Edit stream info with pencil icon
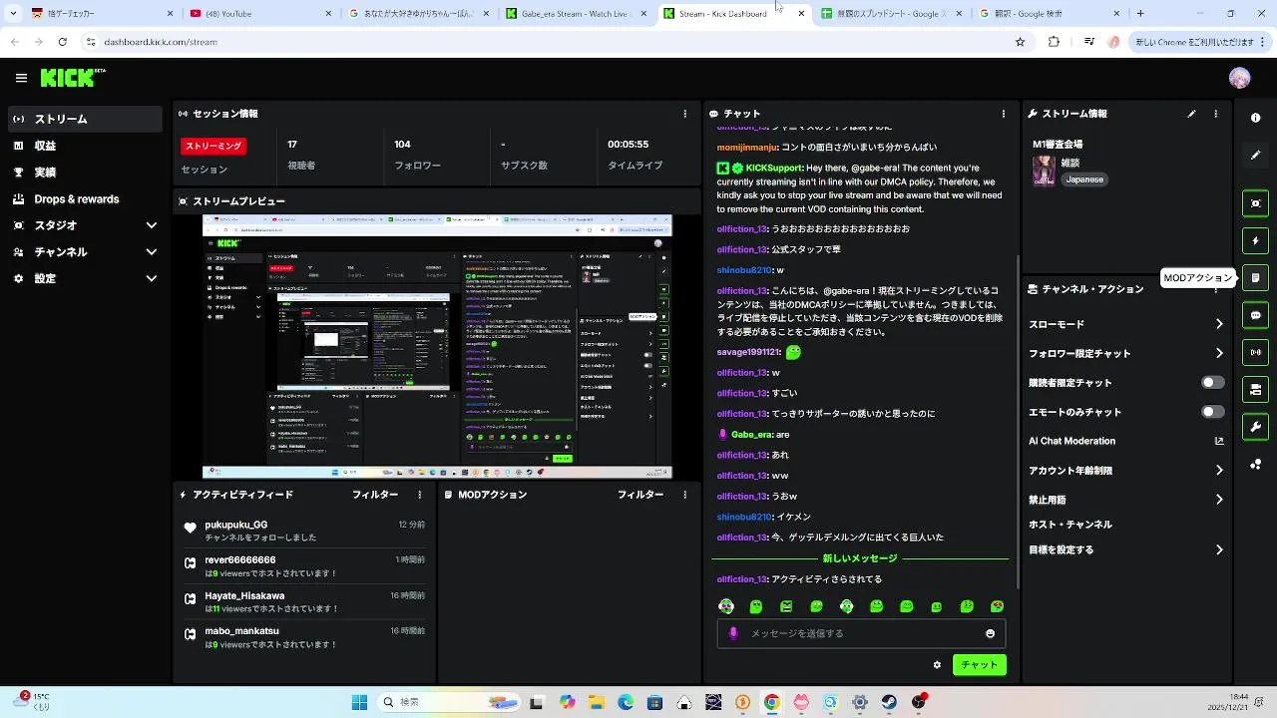 click(1191, 114)
